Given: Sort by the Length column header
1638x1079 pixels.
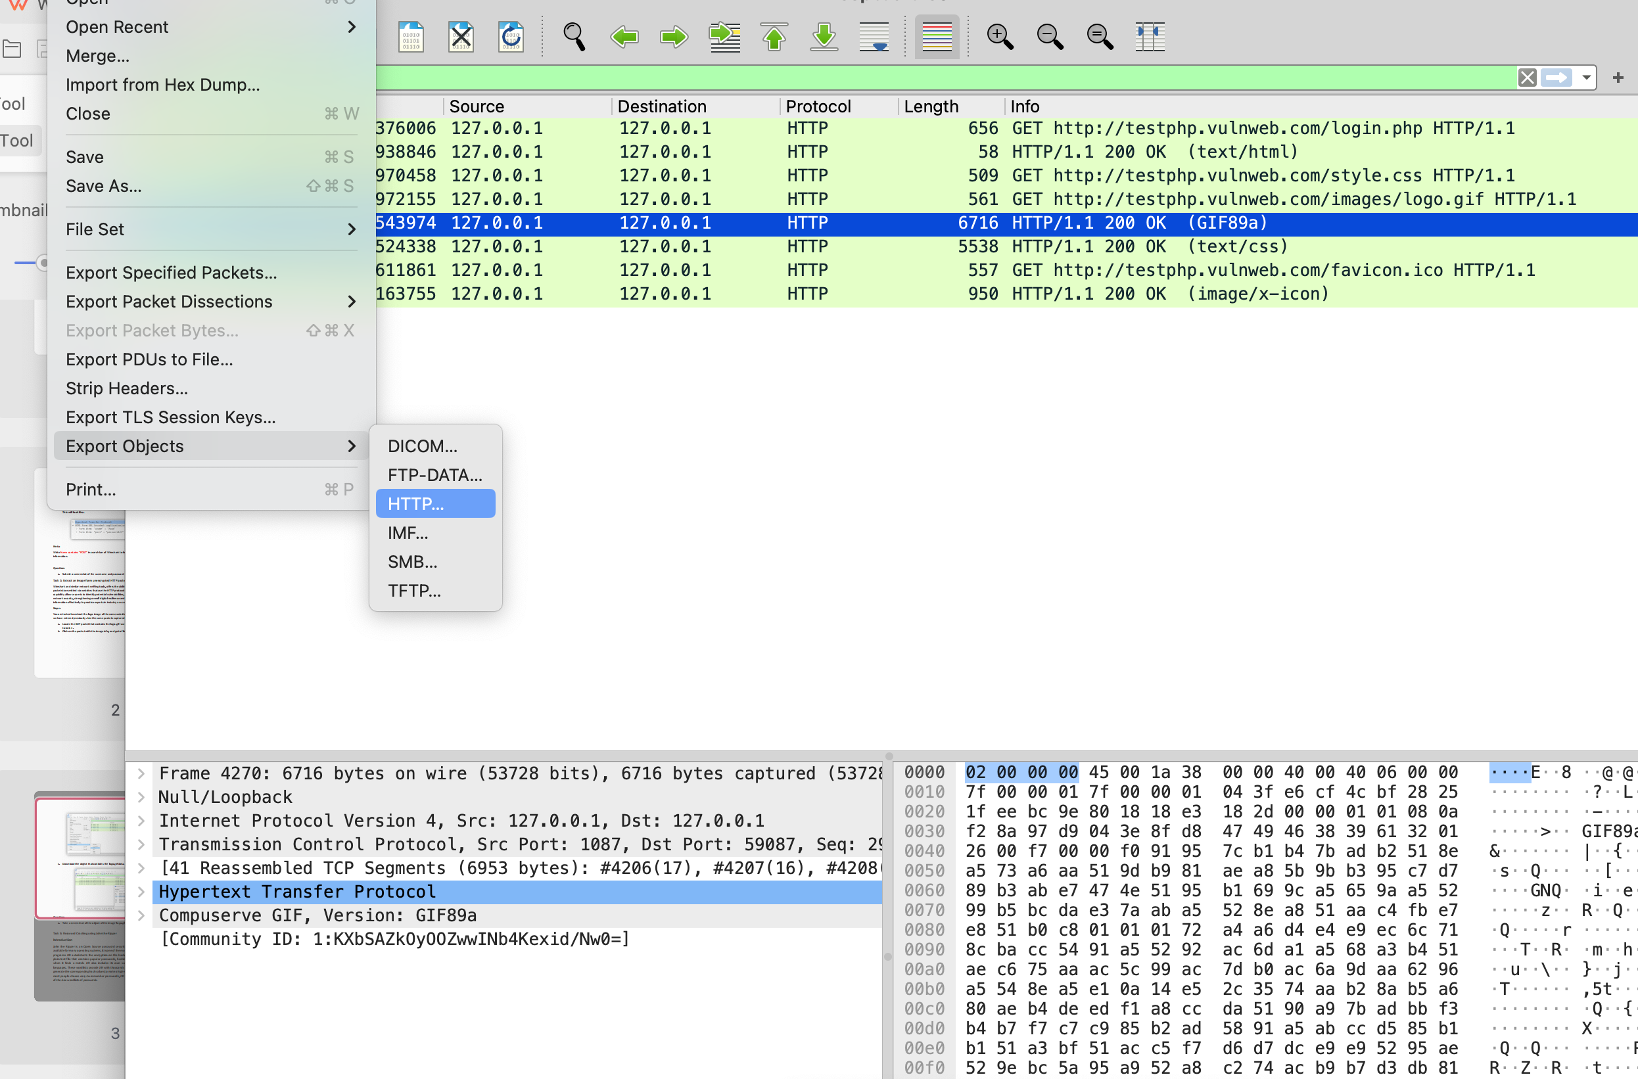Looking at the screenshot, I should point(951,106).
